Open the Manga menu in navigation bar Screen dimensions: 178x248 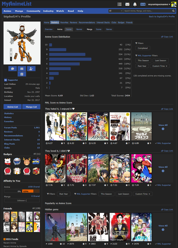(19, 11)
